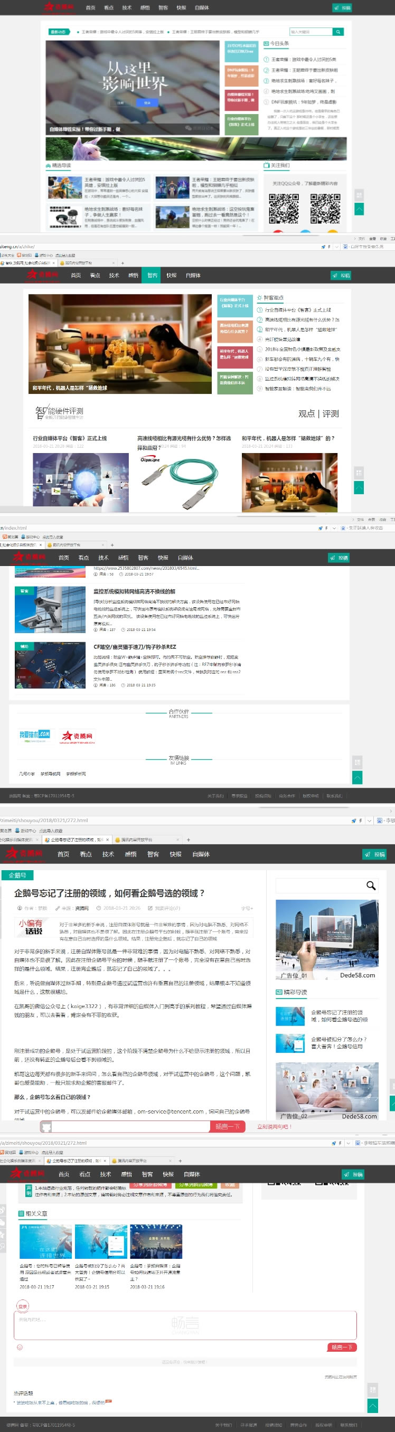Image resolution: width=395 pixels, height=1432 pixels.
Task: Click the 我要技术.COM partner logo
Action: coord(34,736)
